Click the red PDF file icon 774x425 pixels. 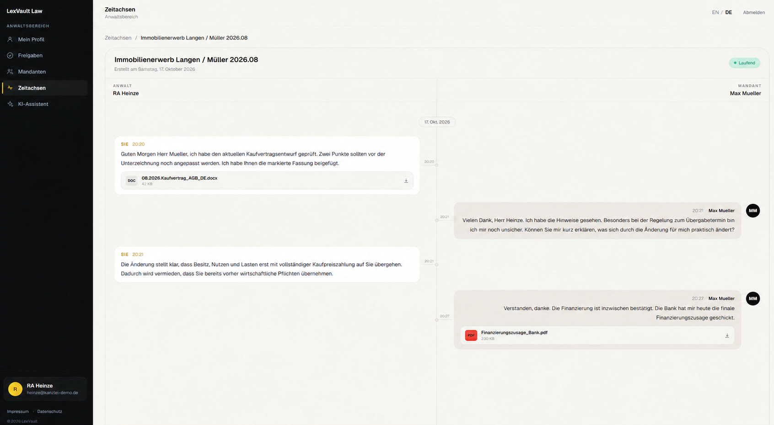click(471, 335)
